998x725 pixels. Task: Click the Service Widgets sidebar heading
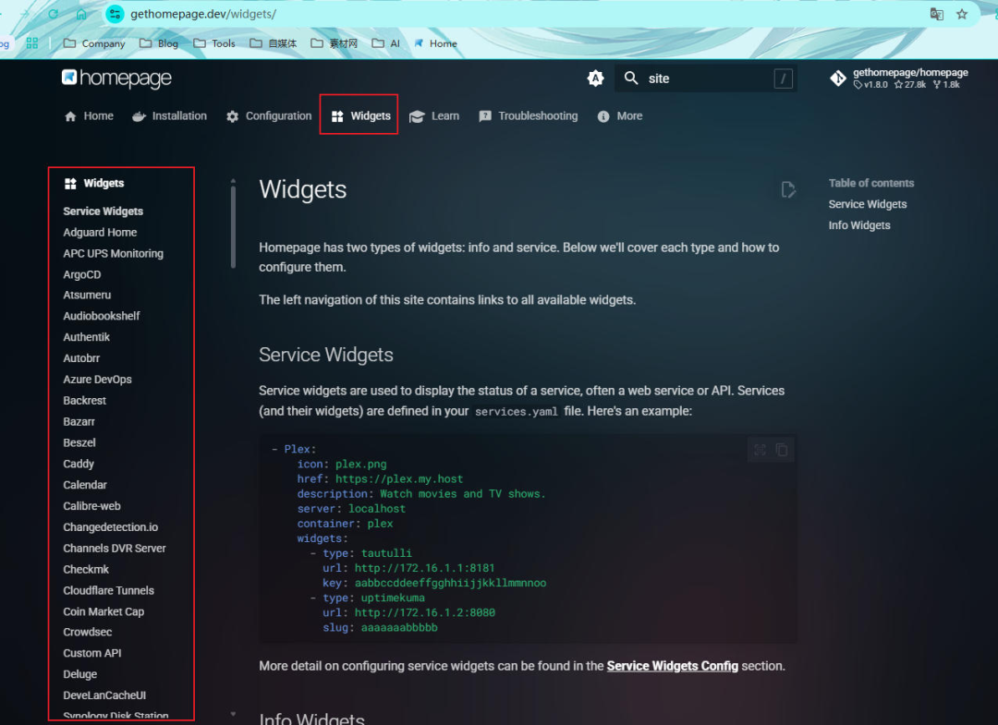tap(103, 211)
